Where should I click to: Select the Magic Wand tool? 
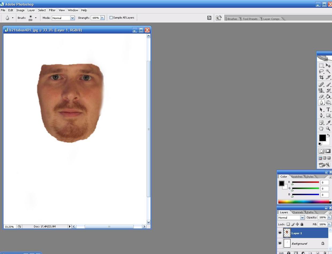coord(328,71)
